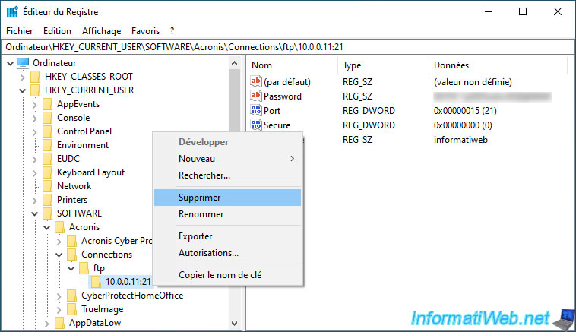Open the Affichage menu

101,31
